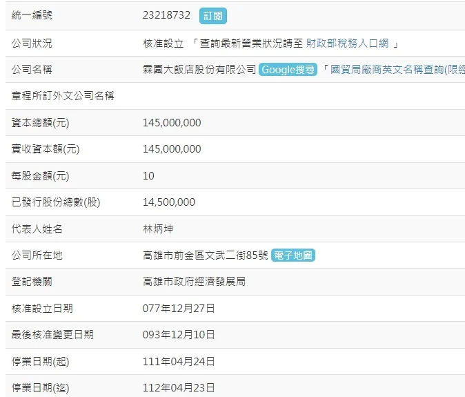Select address 高雄市前金區文武二街85號

pyautogui.click(x=205, y=255)
